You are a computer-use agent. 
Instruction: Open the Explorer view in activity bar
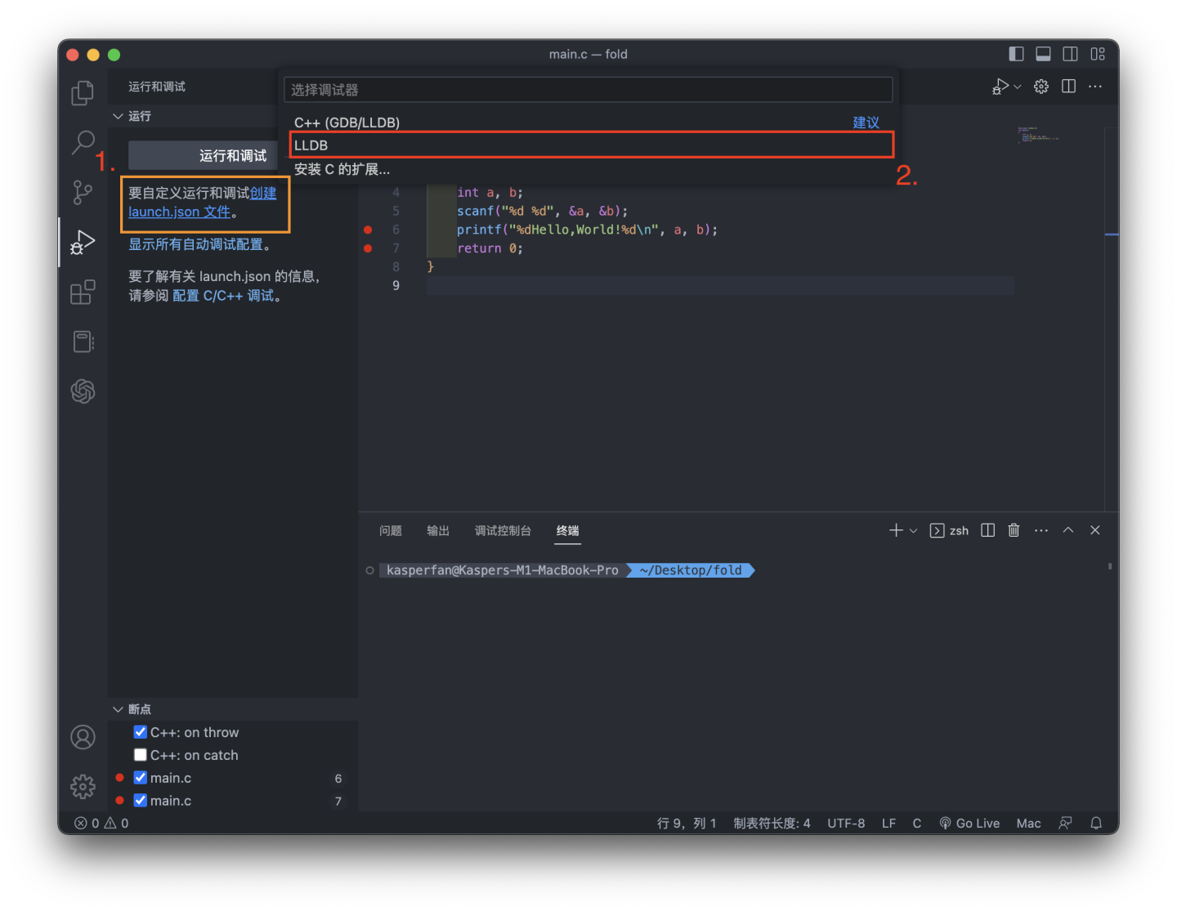(83, 92)
